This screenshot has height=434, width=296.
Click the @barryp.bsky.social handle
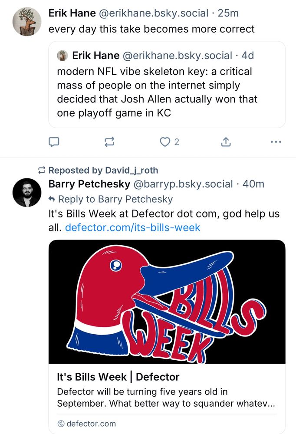tap(183, 184)
